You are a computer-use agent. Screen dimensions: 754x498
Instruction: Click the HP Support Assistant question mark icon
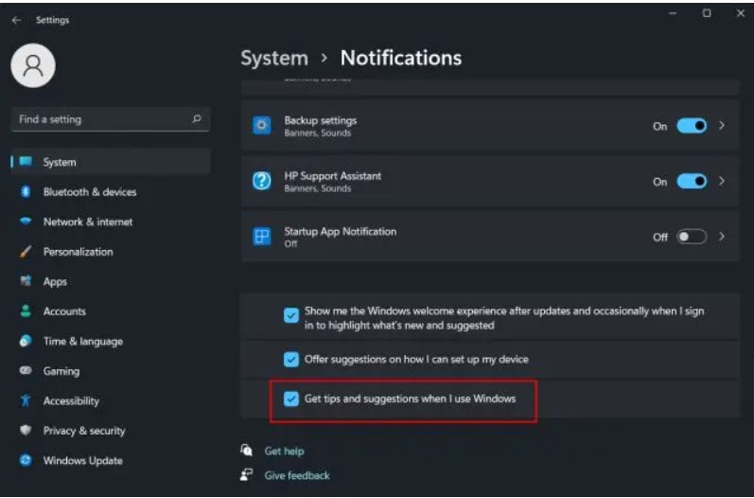(x=263, y=182)
